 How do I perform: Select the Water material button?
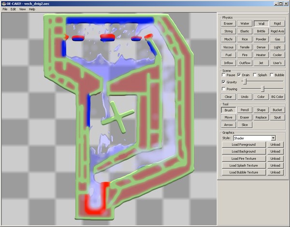click(245, 23)
